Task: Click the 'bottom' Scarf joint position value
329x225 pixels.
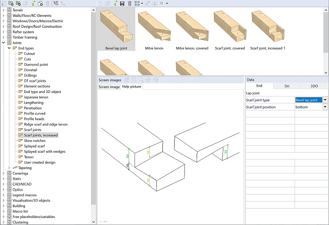Action: pyautogui.click(x=309, y=107)
